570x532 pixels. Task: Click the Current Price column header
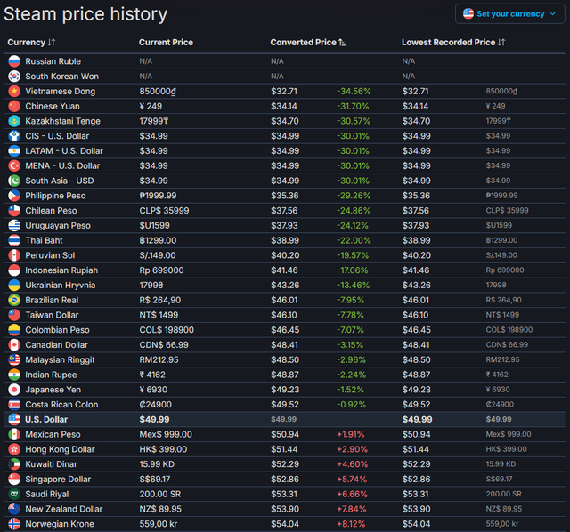(x=166, y=43)
